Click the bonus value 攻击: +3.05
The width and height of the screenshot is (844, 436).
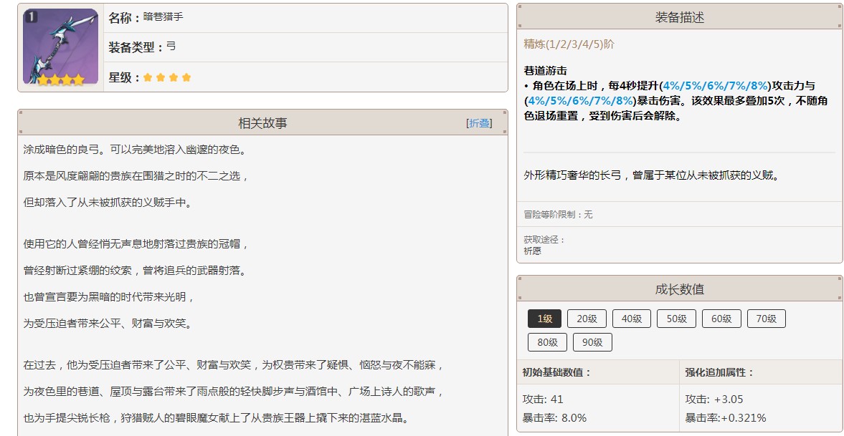pyautogui.click(x=714, y=399)
